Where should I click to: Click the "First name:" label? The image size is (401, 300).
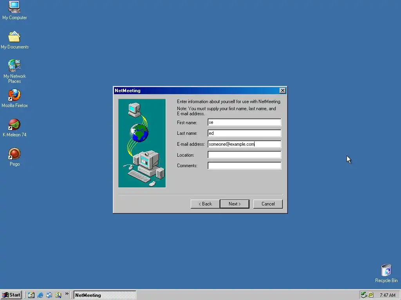[187, 123]
